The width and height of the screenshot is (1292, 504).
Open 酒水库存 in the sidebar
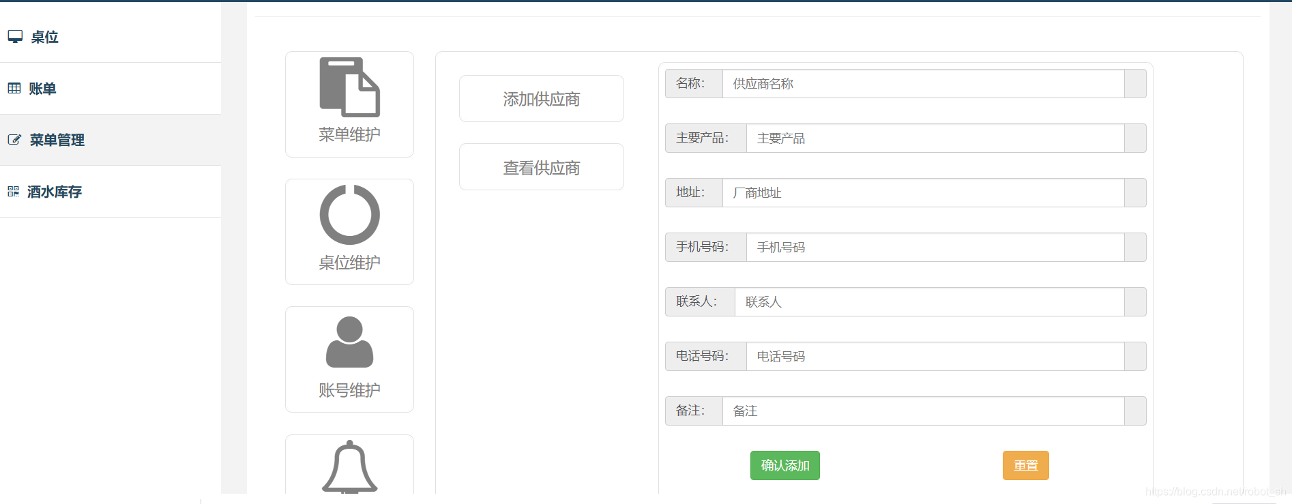point(111,192)
